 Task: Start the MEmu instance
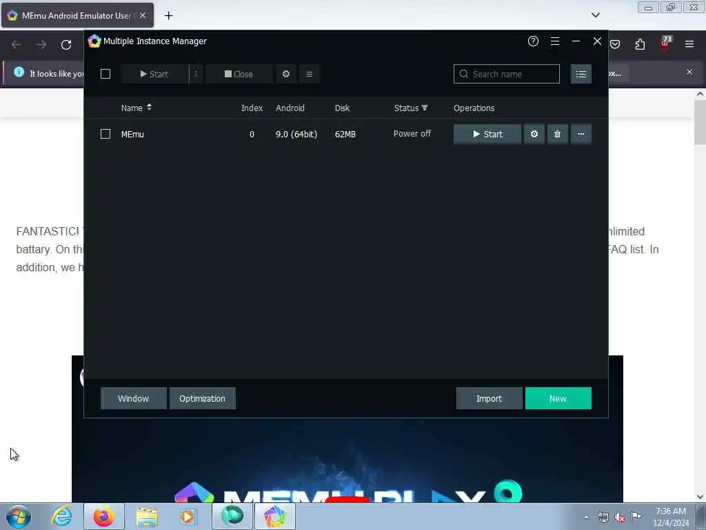tap(487, 134)
